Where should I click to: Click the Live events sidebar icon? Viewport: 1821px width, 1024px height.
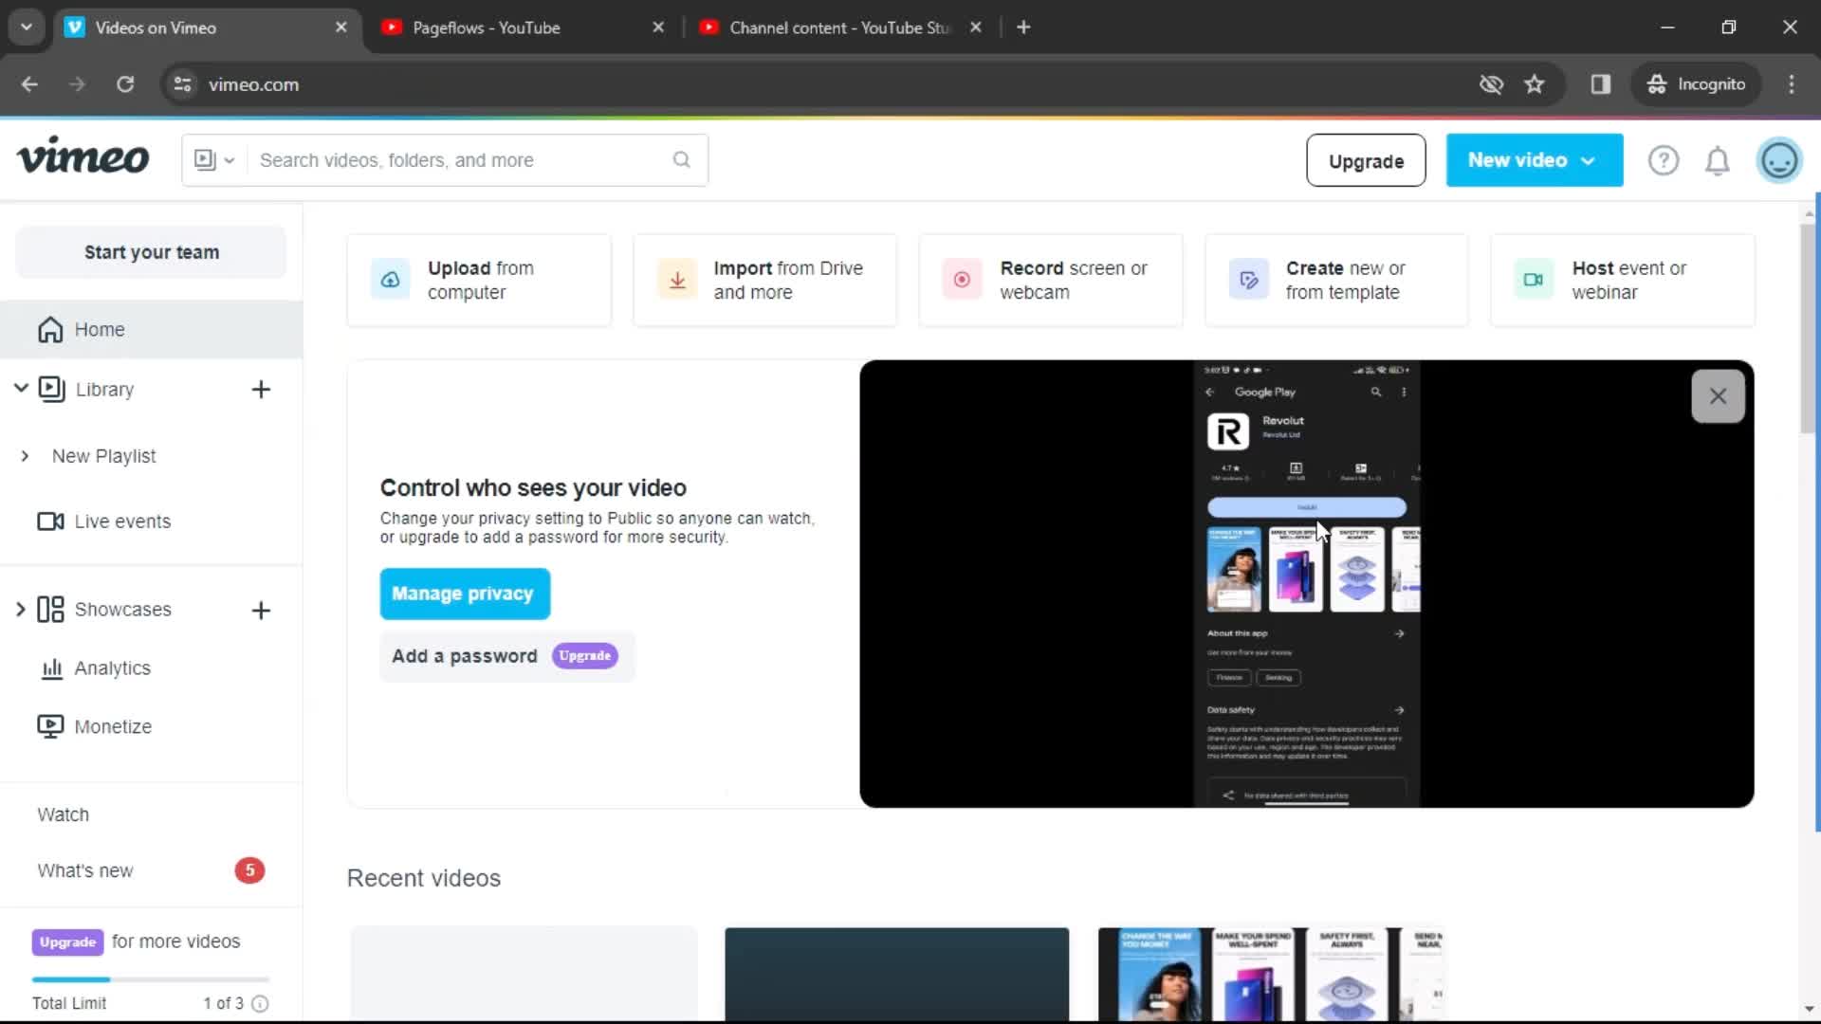tap(50, 521)
